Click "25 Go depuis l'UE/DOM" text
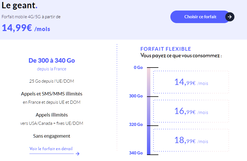 point(52,81)
